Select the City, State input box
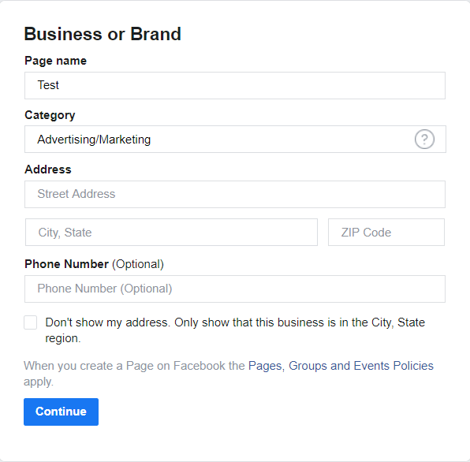470x462 pixels. [x=171, y=233]
